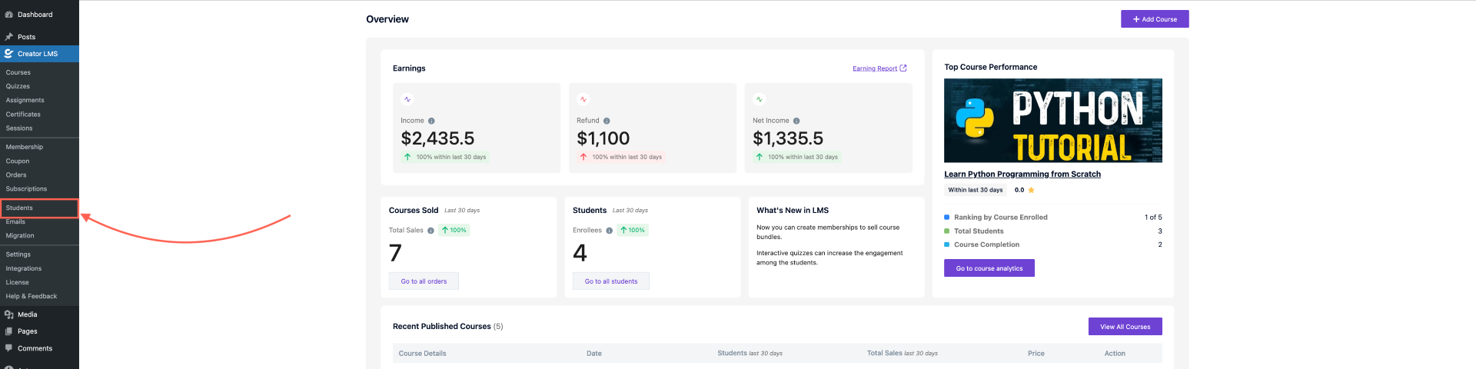
Task: Click the Creator LMS logo icon in sidebar
Action: point(8,54)
